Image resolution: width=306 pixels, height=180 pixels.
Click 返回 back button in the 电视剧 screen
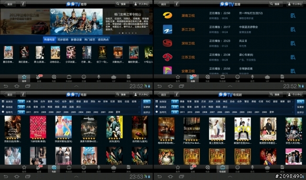[x=163, y=95]
